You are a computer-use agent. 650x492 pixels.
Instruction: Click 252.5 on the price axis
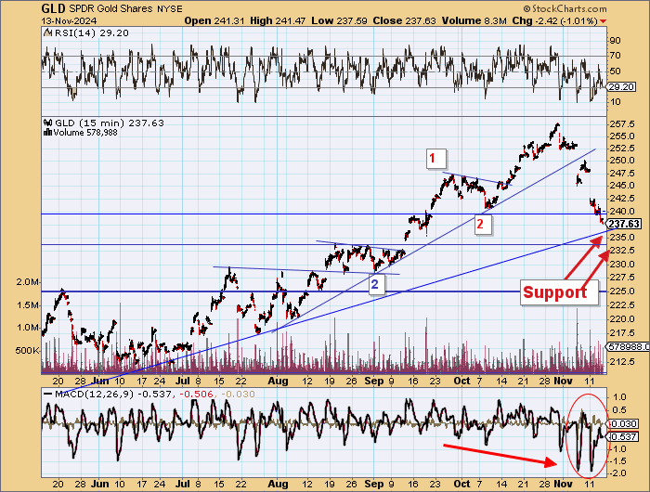click(x=622, y=149)
